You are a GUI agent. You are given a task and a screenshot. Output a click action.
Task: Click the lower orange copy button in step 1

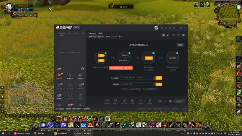[101, 60]
